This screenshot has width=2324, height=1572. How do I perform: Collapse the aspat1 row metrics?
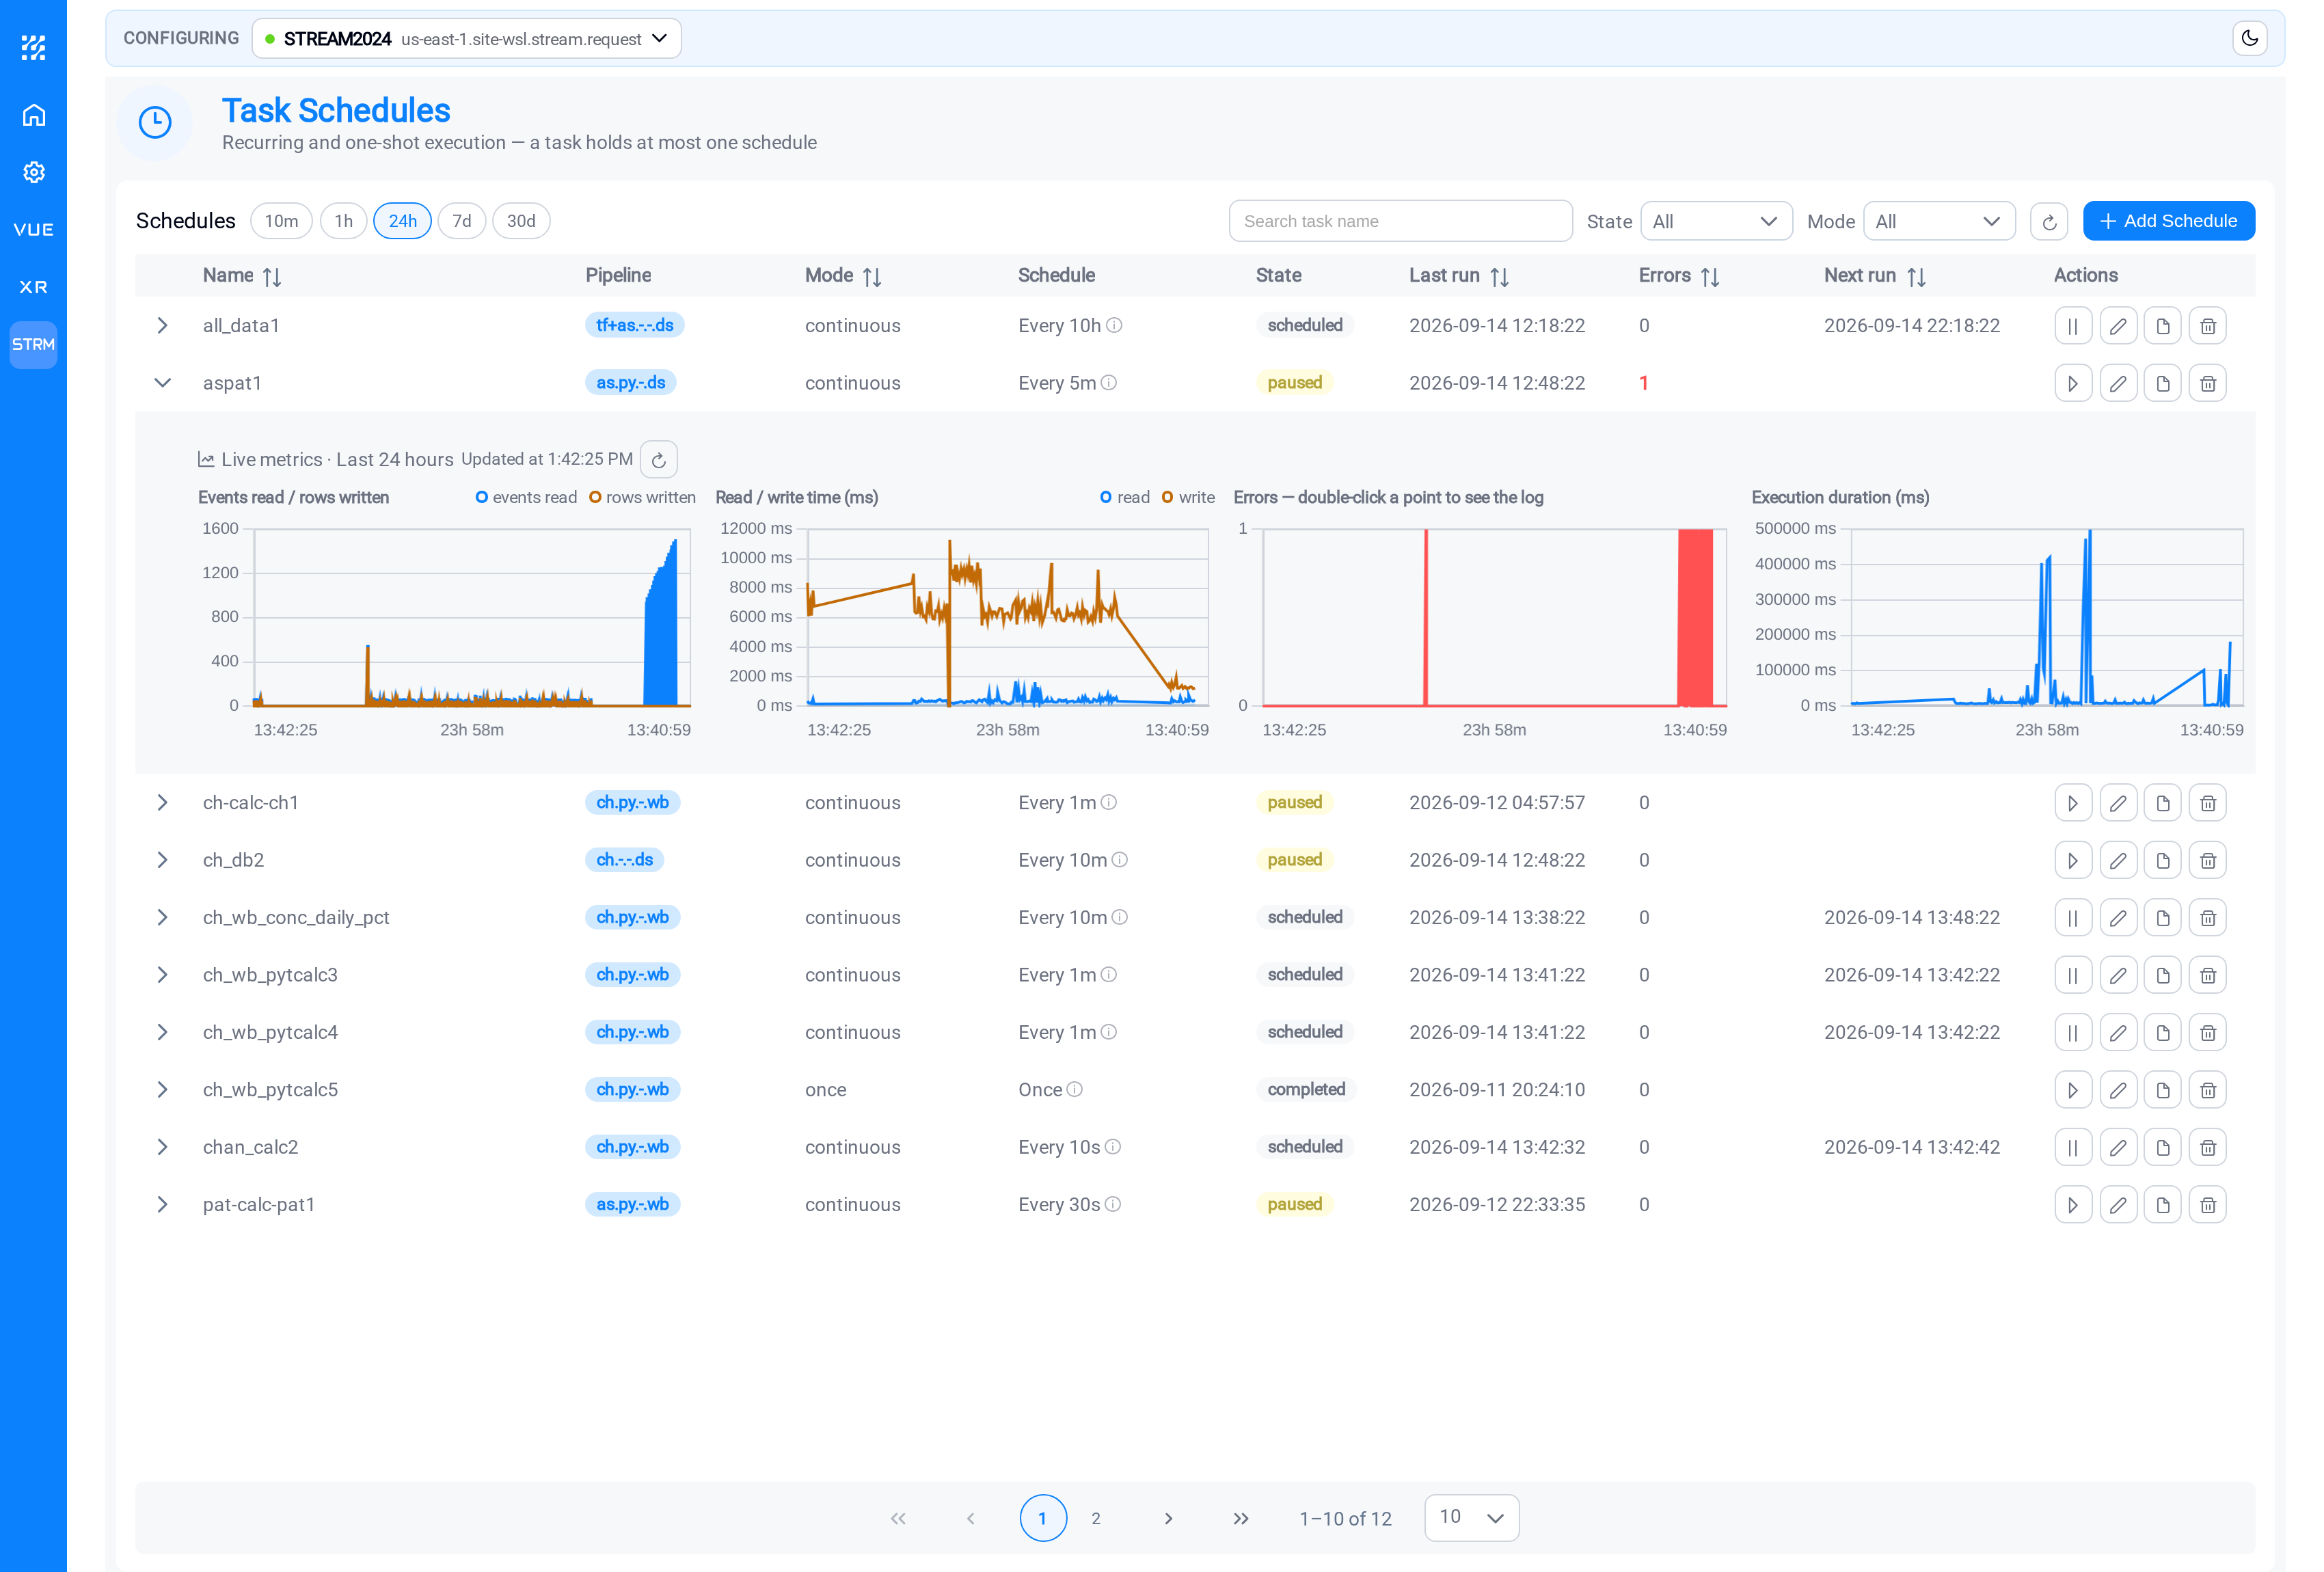pos(162,383)
